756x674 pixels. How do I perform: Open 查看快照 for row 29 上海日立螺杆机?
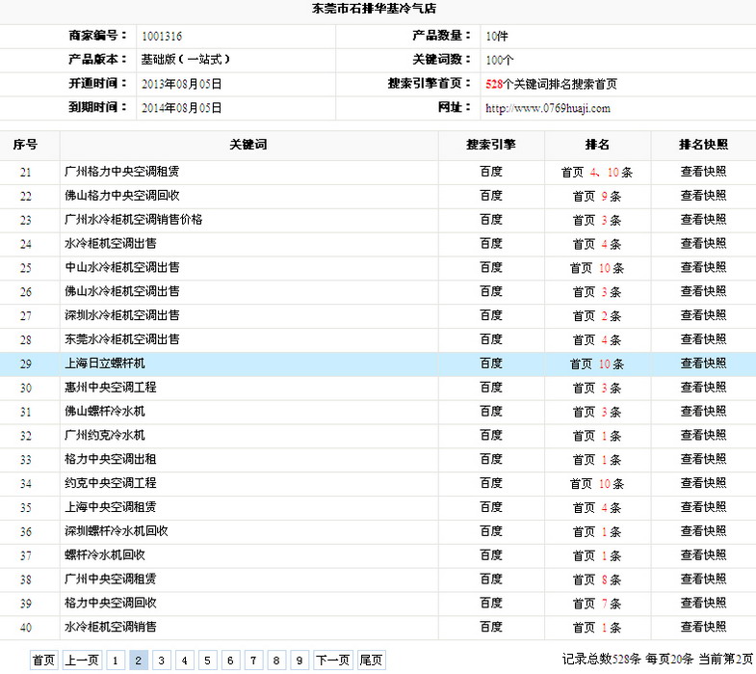pyautogui.click(x=703, y=364)
